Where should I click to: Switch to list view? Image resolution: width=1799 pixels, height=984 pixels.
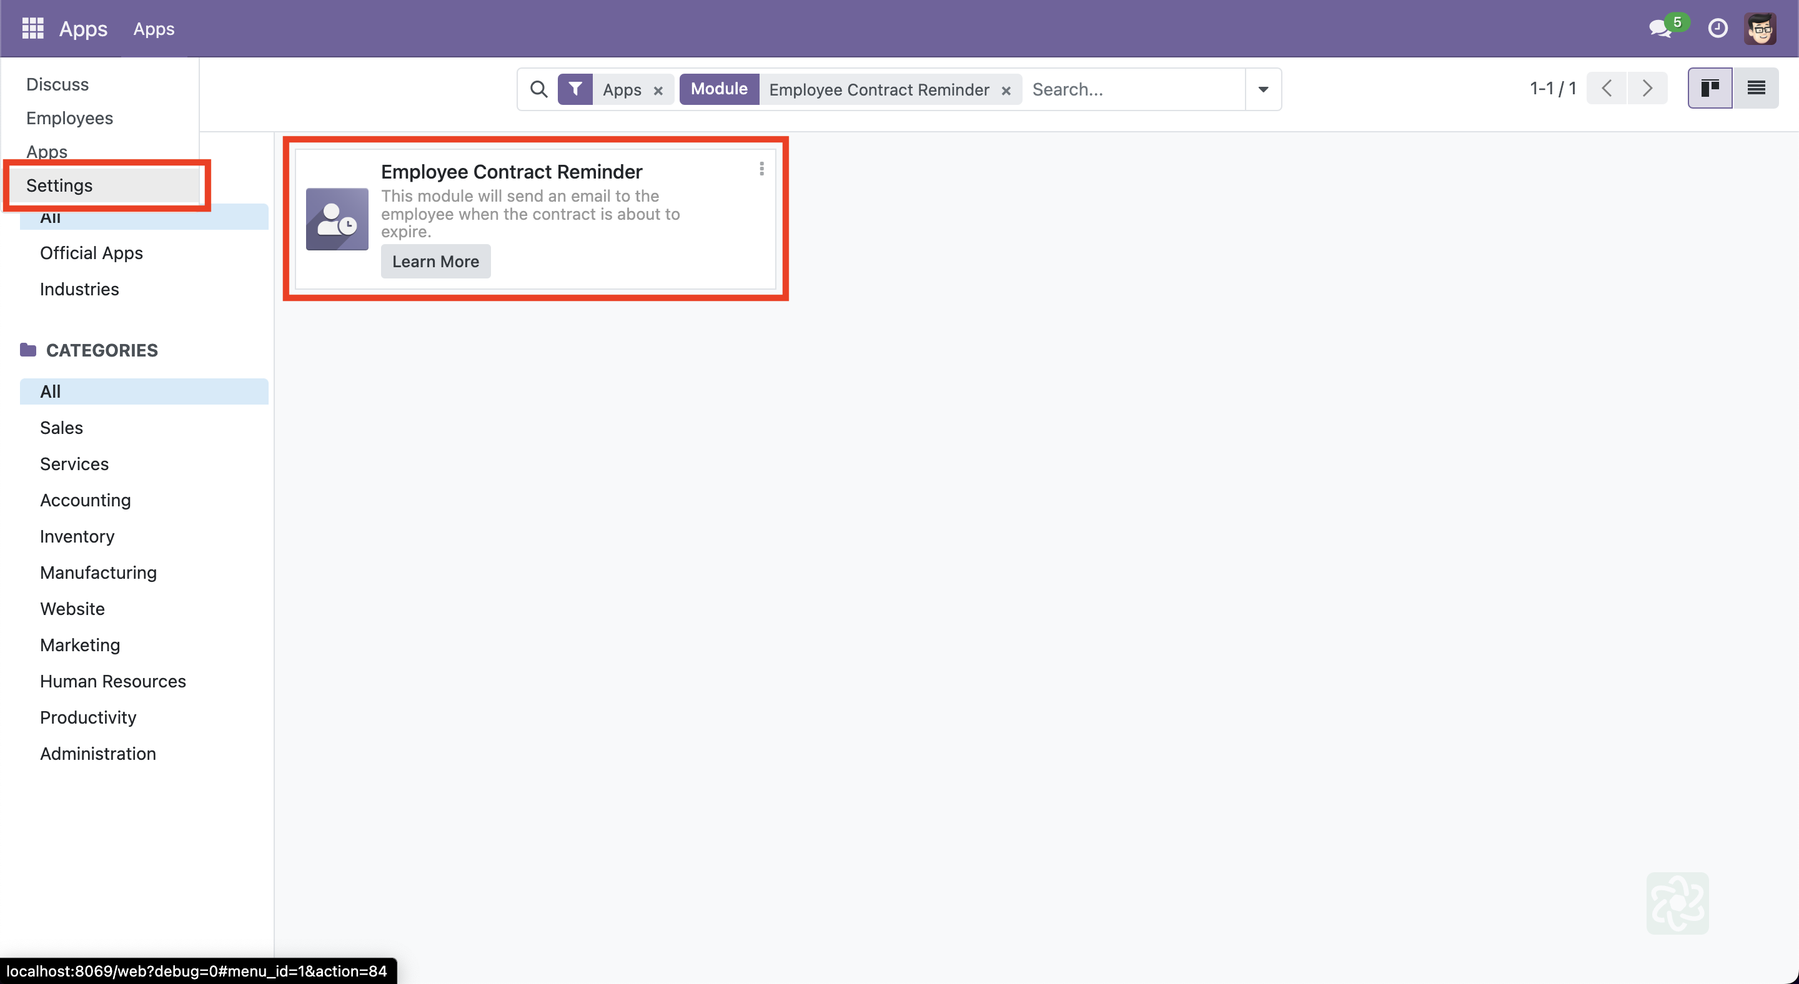(x=1756, y=89)
